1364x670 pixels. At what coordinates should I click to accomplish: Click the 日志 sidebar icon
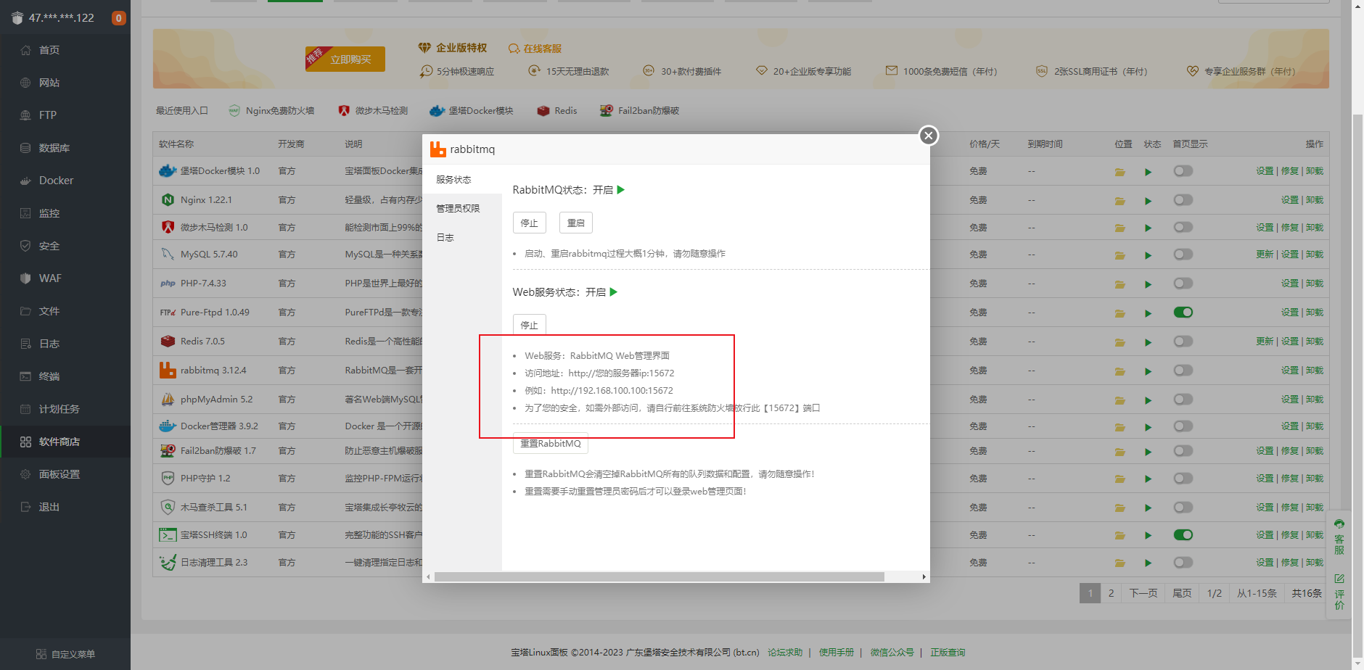[x=25, y=344]
